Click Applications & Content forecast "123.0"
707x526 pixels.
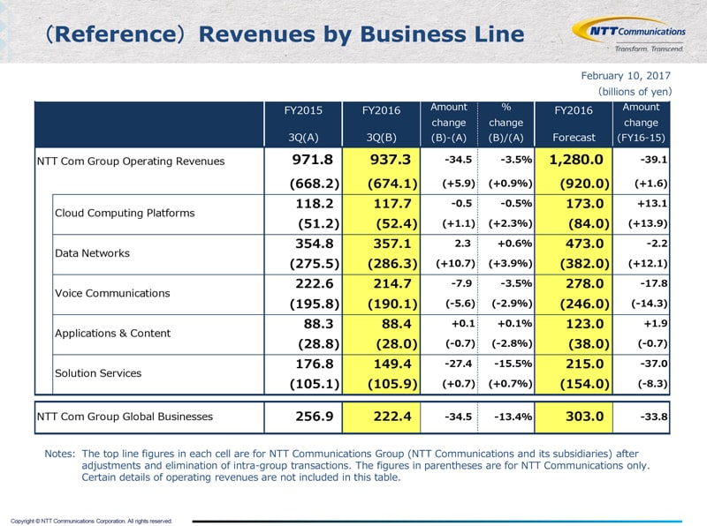coord(585,324)
